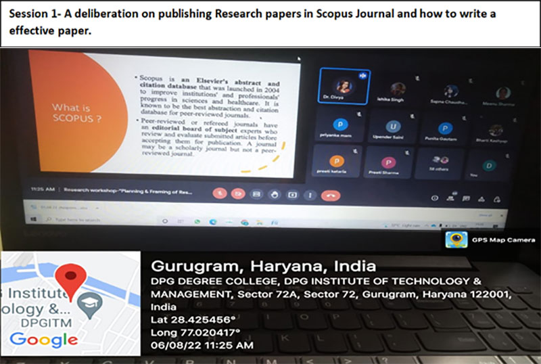541x364 pixels.
Task: Raise hand in the meeting
Action: click(x=275, y=195)
